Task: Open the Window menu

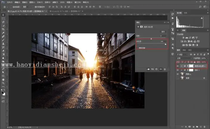Action: coord(77,2)
